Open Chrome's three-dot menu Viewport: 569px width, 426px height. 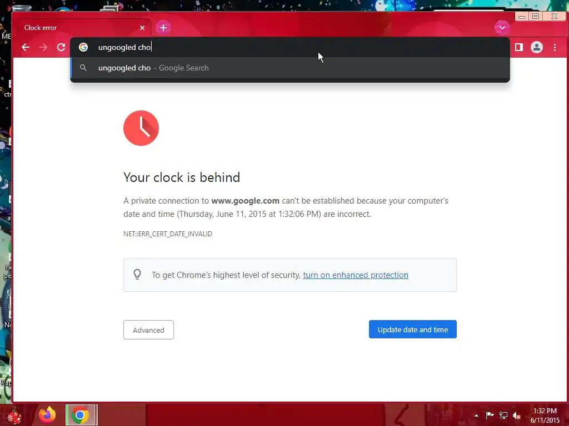click(x=555, y=47)
